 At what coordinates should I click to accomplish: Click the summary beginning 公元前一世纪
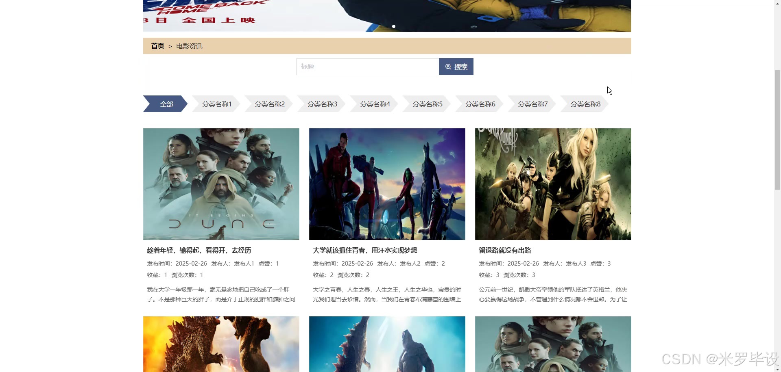pos(553,294)
